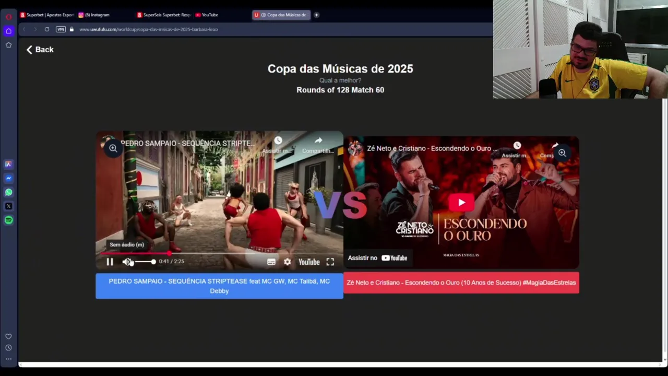Image resolution: width=668 pixels, height=376 pixels.
Task: Open left video settings gear
Action: [288, 262]
